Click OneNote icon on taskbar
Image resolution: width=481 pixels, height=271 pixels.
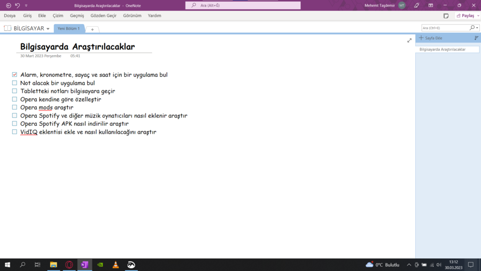pos(84,265)
